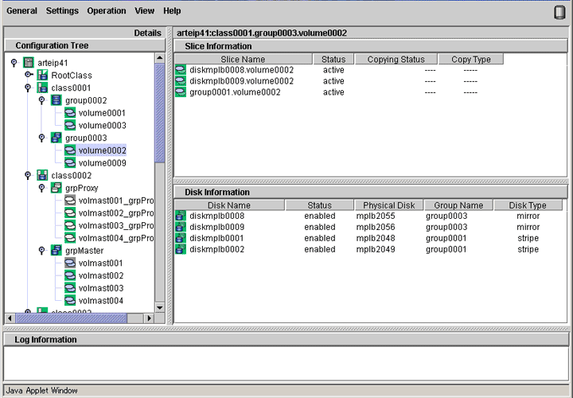Click the mplb2048 physical disk cell
Screen dimensions: 573x398
coord(376,238)
